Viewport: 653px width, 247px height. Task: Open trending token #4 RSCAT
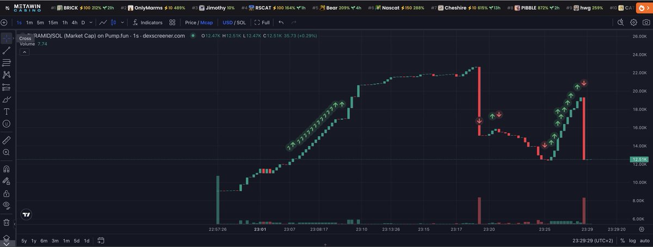[x=274, y=8]
